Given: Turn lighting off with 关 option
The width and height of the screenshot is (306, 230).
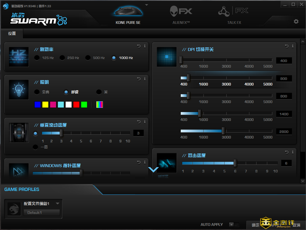Looking at the screenshot, I should click(x=99, y=92).
